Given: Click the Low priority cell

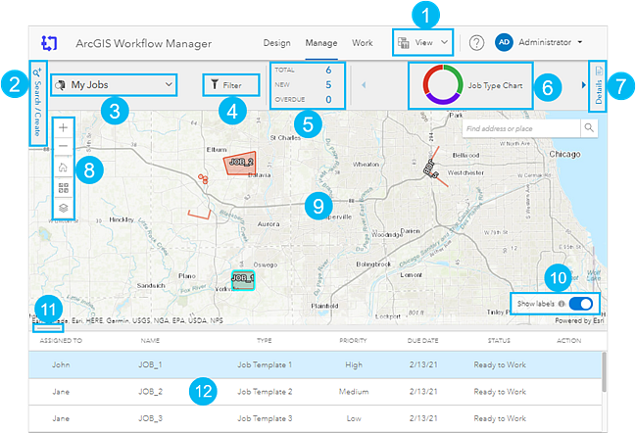Looking at the screenshot, I should pyautogui.click(x=354, y=418).
